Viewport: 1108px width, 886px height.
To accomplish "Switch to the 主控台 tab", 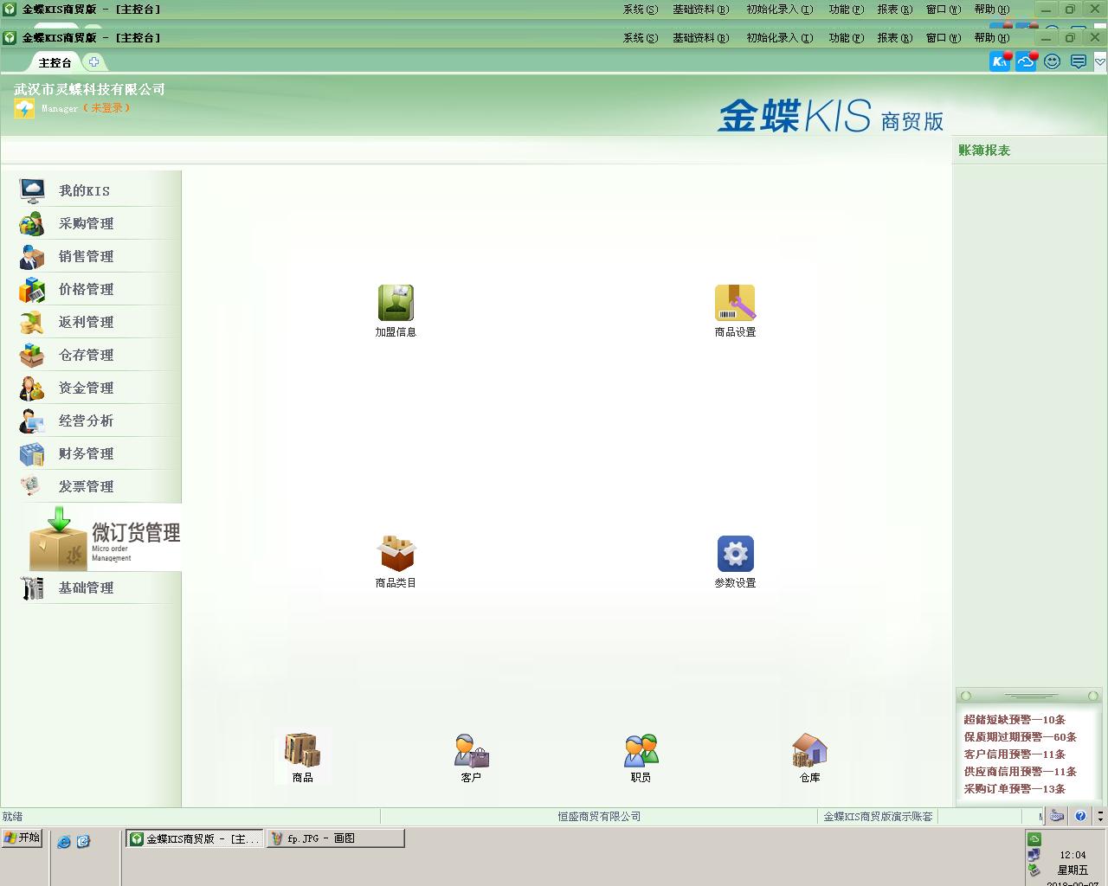I will pos(55,62).
